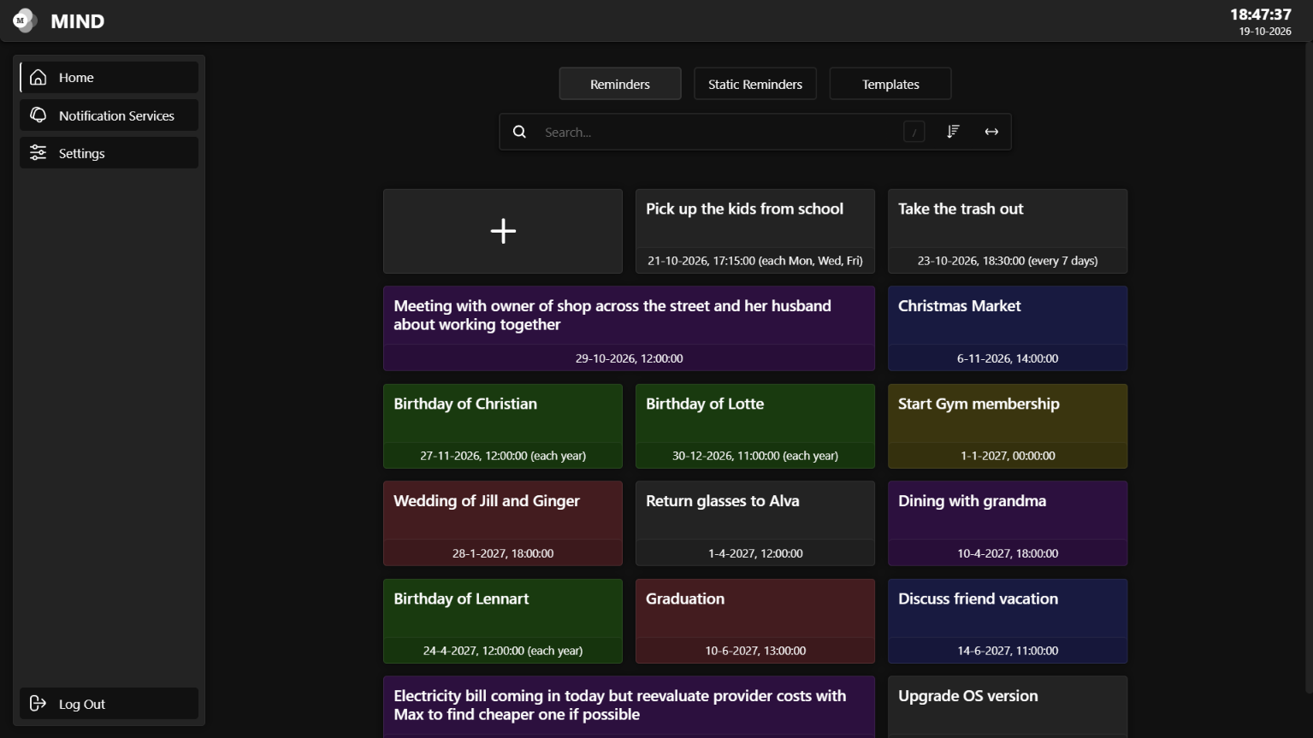1313x738 pixels.
Task: Click the '1-1-2027, 00:00:00' date text
Action: (x=1008, y=456)
